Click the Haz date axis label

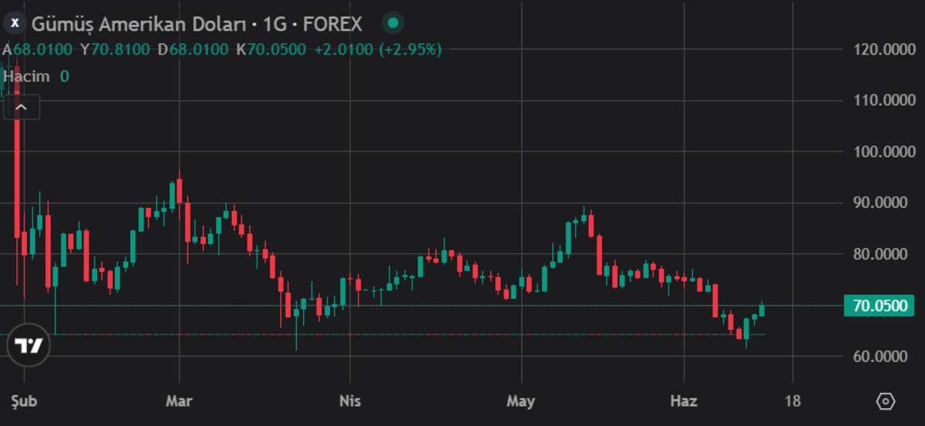pyautogui.click(x=684, y=401)
